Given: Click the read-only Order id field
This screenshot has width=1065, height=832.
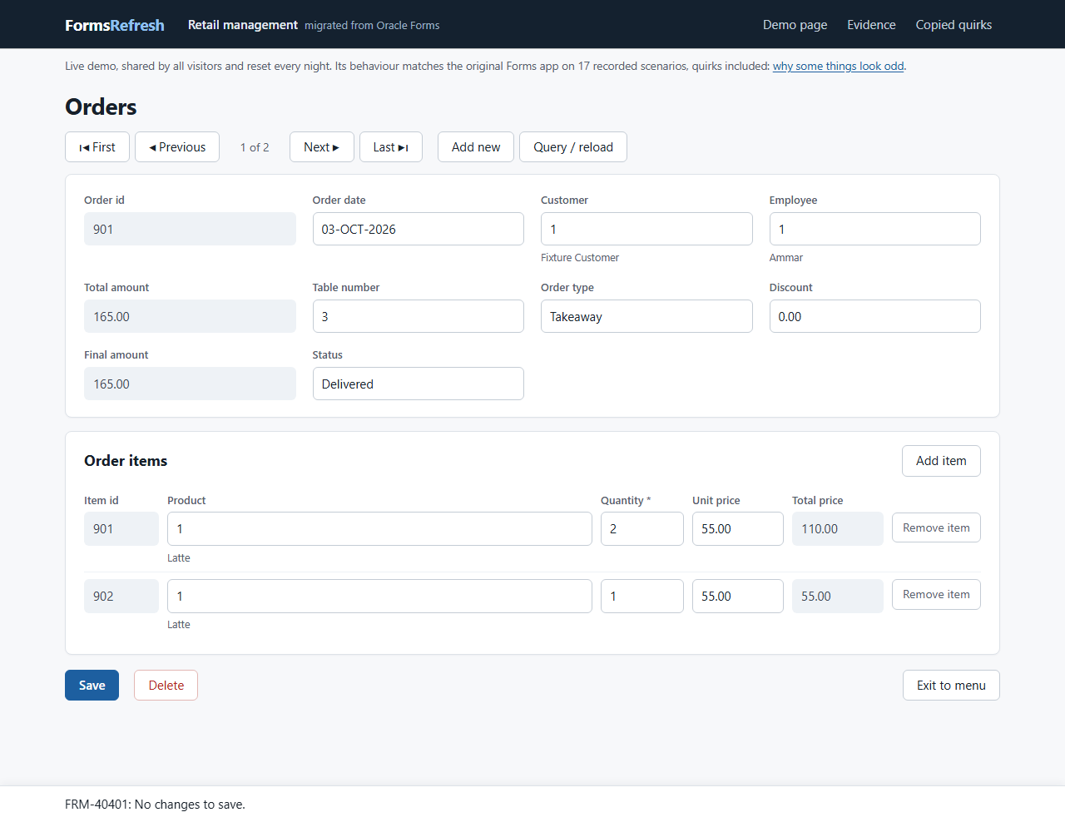Looking at the screenshot, I should (x=190, y=229).
